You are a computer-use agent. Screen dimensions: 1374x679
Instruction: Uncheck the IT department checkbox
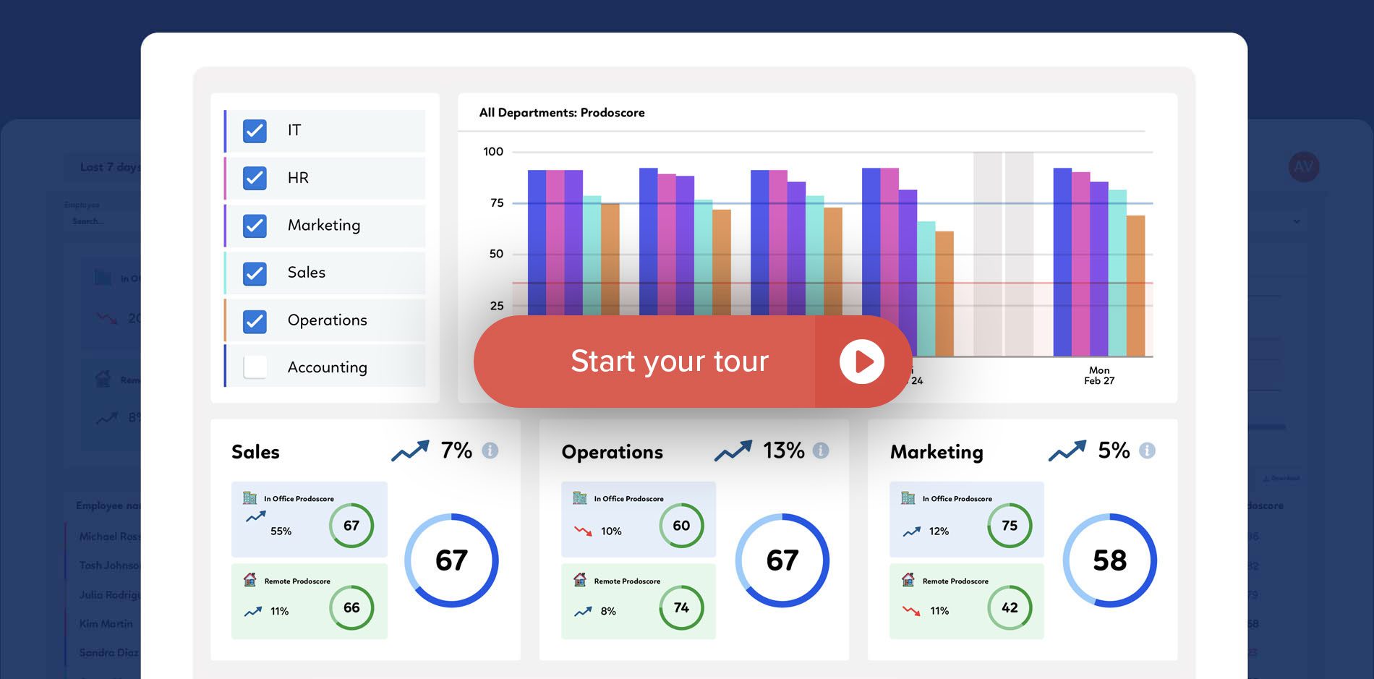tap(255, 131)
